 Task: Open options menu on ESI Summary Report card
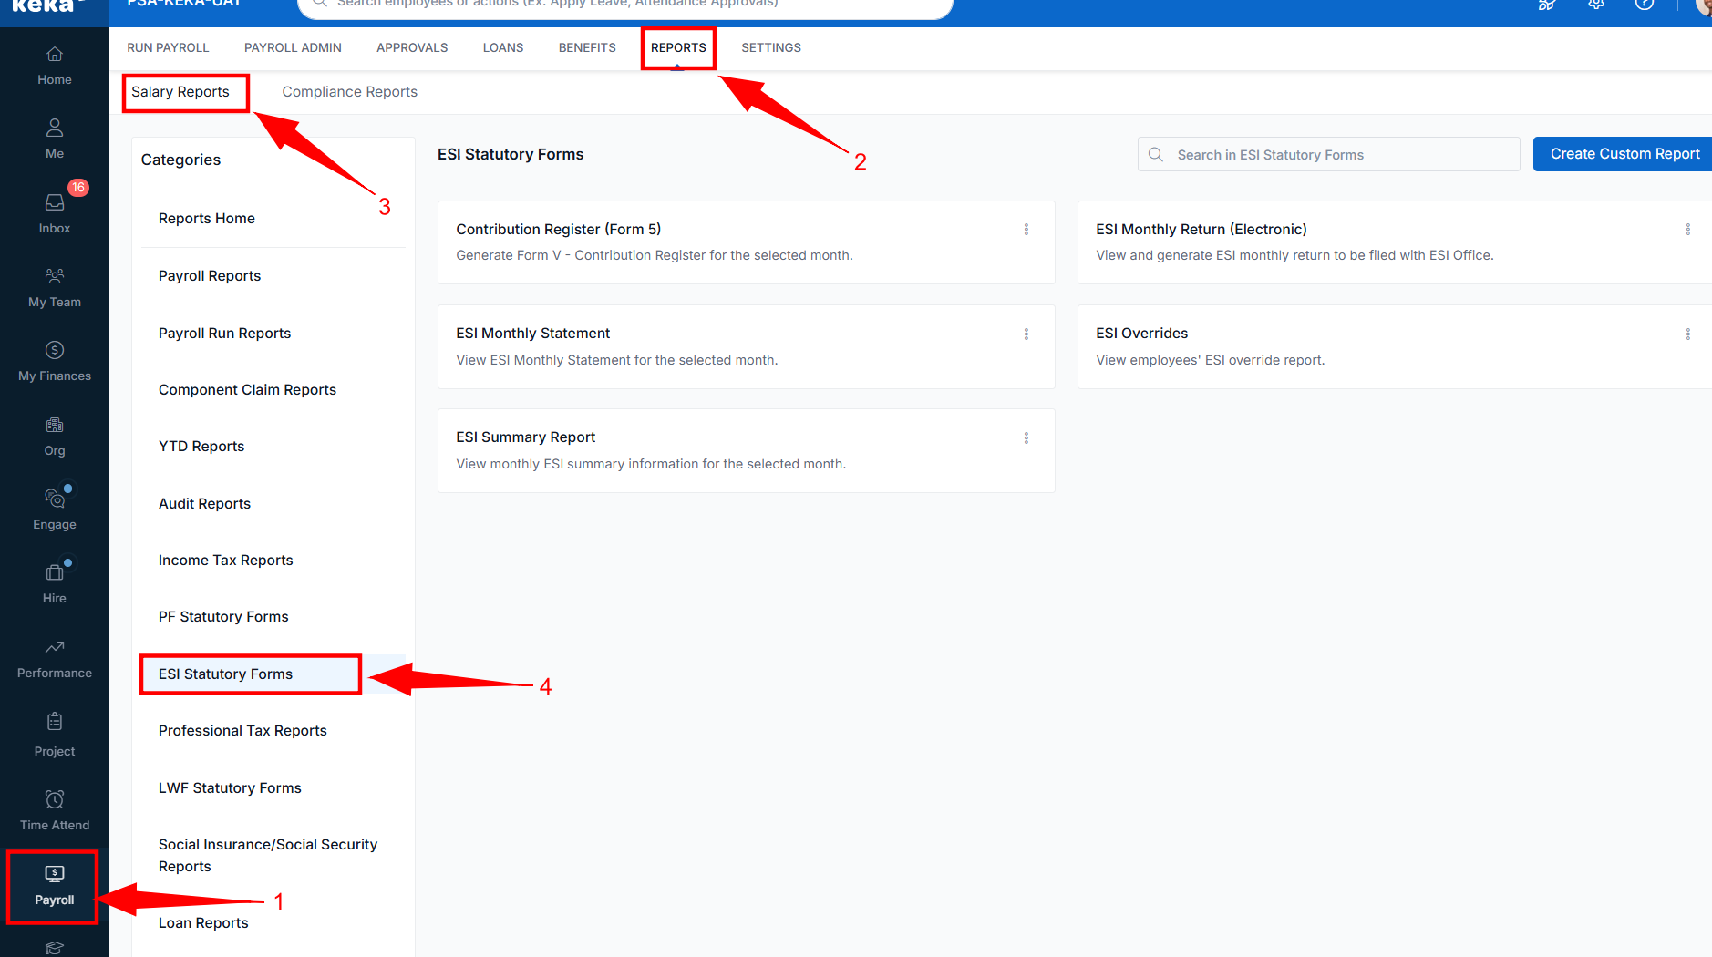point(1028,437)
